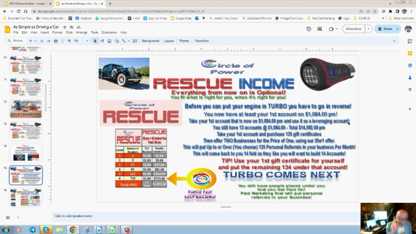Bookmark this page with the star icon
This screenshot has height=234, width=416.
pyautogui.click(x=375, y=11)
